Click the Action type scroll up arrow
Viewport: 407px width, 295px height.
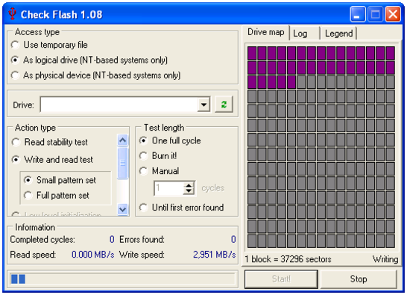[x=122, y=140]
